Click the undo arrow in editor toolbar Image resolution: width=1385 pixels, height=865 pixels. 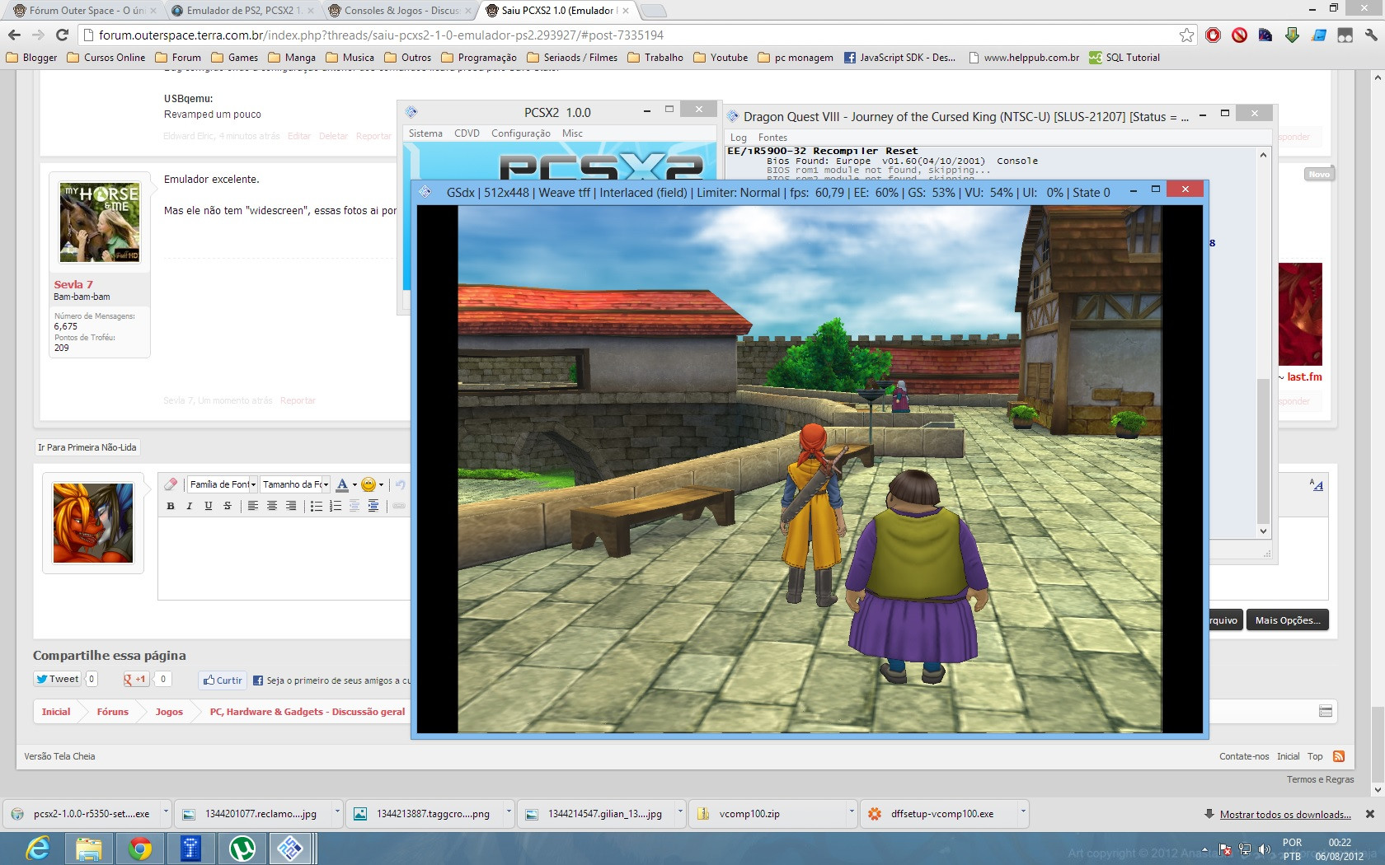pyautogui.click(x=401, y=484)
